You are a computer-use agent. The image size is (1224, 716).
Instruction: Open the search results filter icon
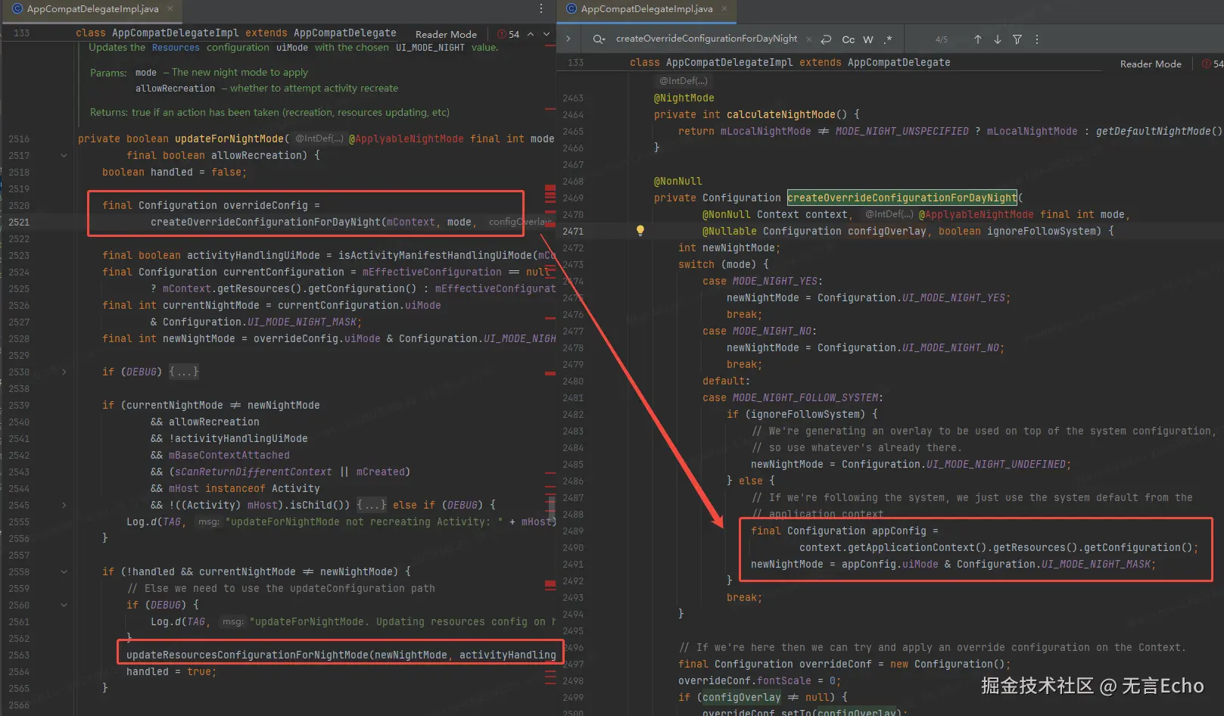(x=1017, y=39)
